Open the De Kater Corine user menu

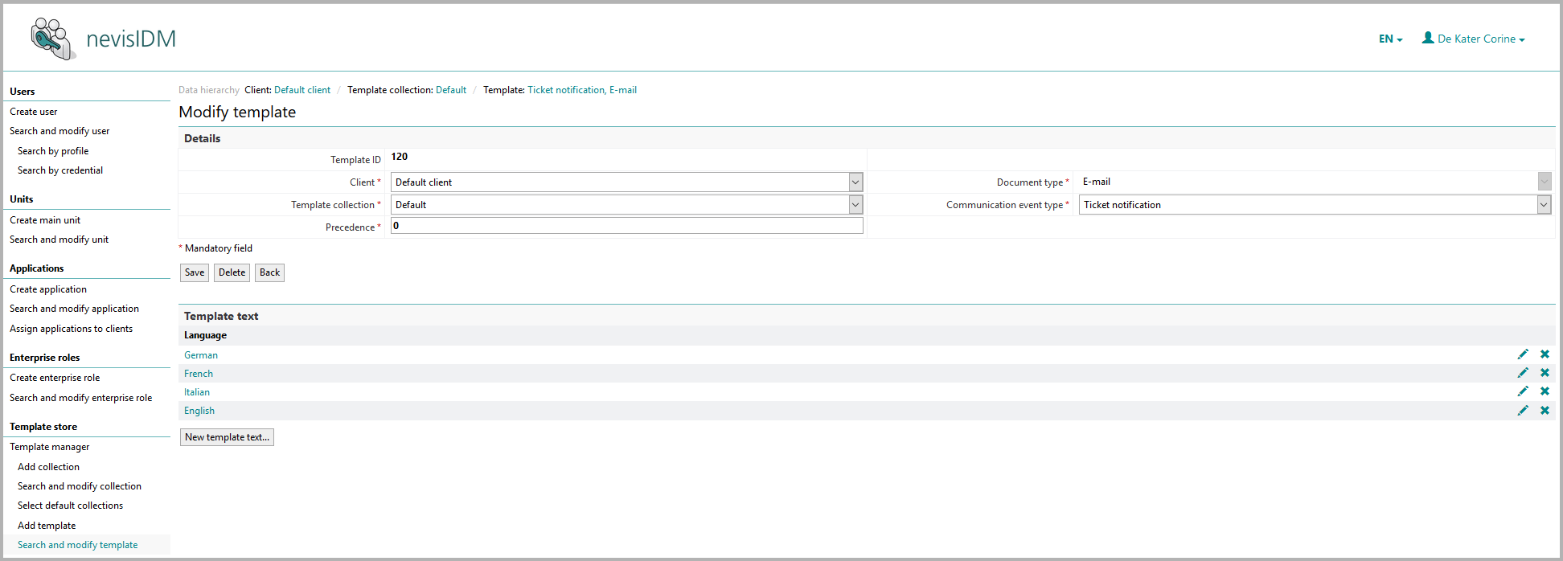coord(1473,39)
